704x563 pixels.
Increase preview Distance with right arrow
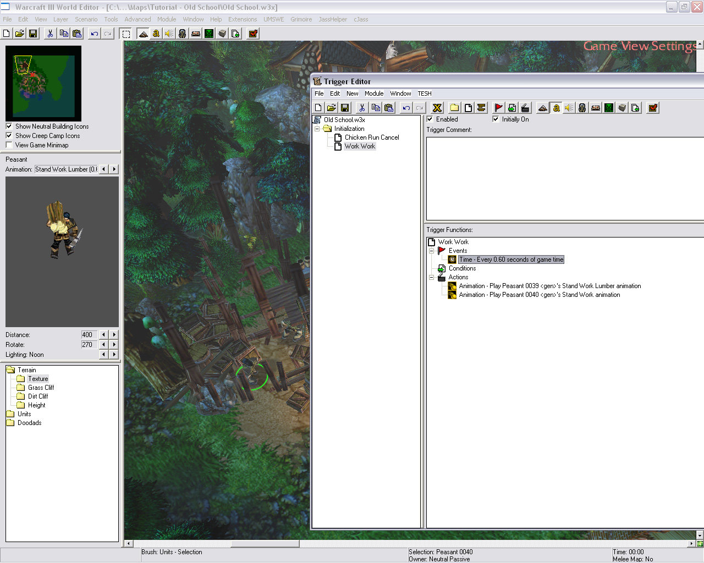click(x=114, y=334)
